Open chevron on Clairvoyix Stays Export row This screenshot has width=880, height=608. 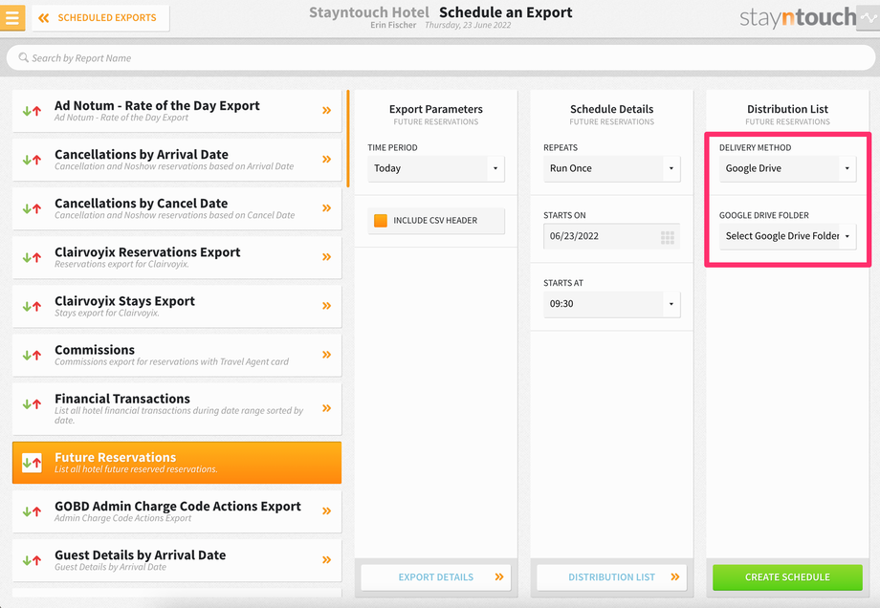(326, 306)
